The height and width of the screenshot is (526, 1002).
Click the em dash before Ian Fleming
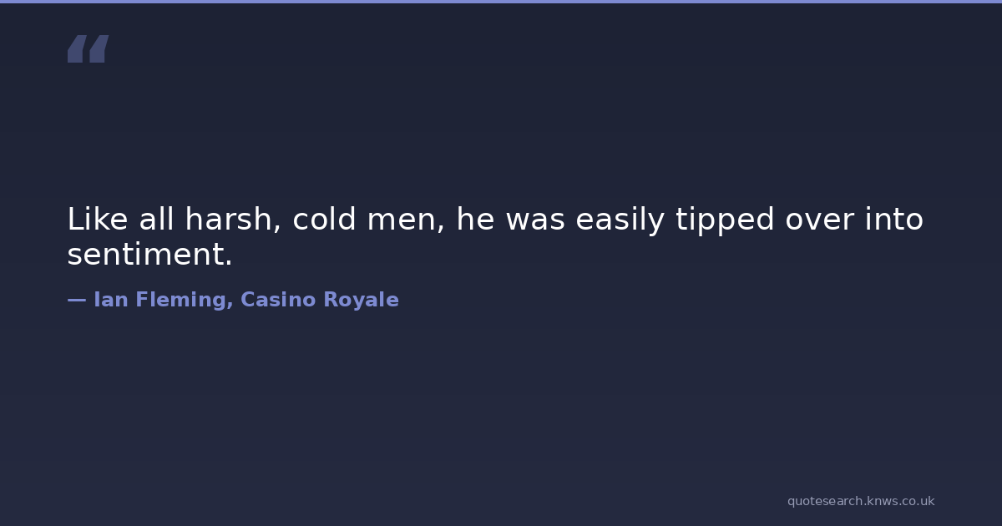tap(76, 301)
